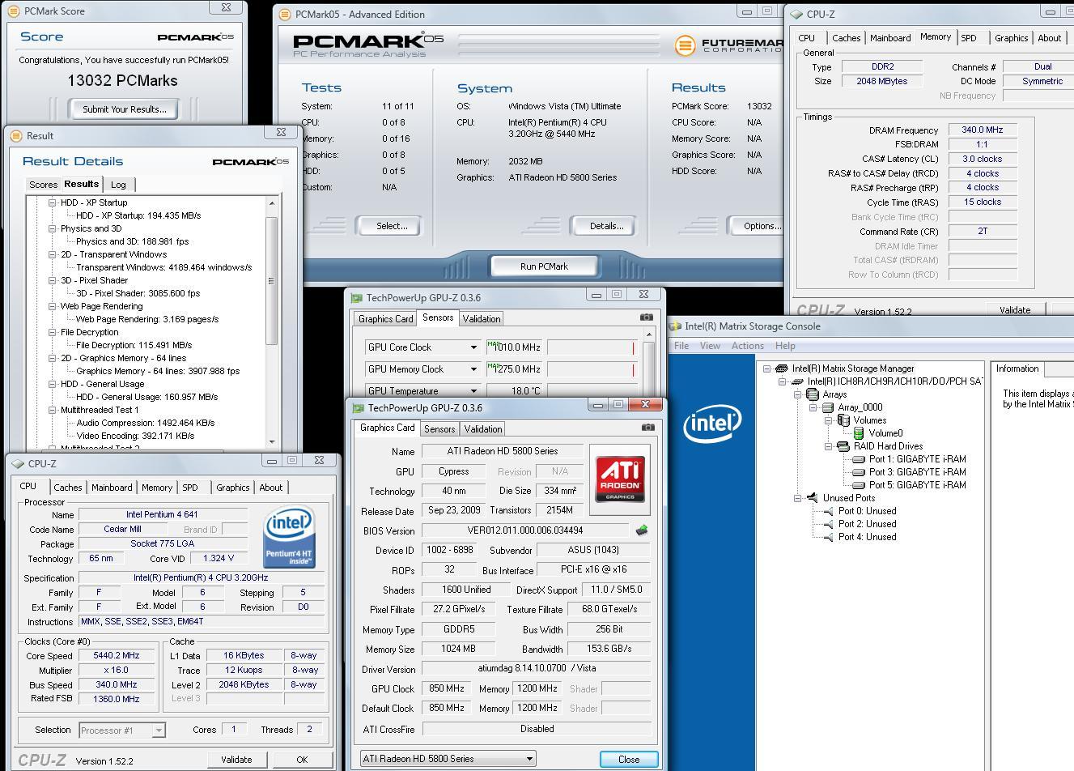
Task: Open the Validation tab in front GPU-Z window
Action: pyautogui.click(x=483, y=429)
